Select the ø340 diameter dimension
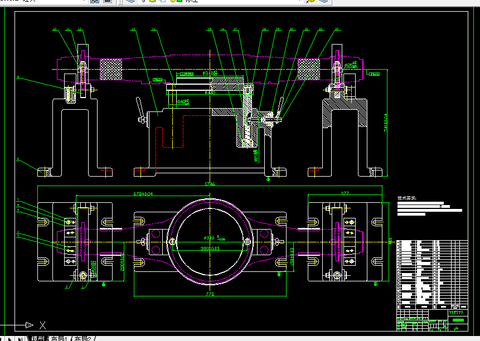Image resolution: width=480 pixels, height=341 pixels. (210, 73)
